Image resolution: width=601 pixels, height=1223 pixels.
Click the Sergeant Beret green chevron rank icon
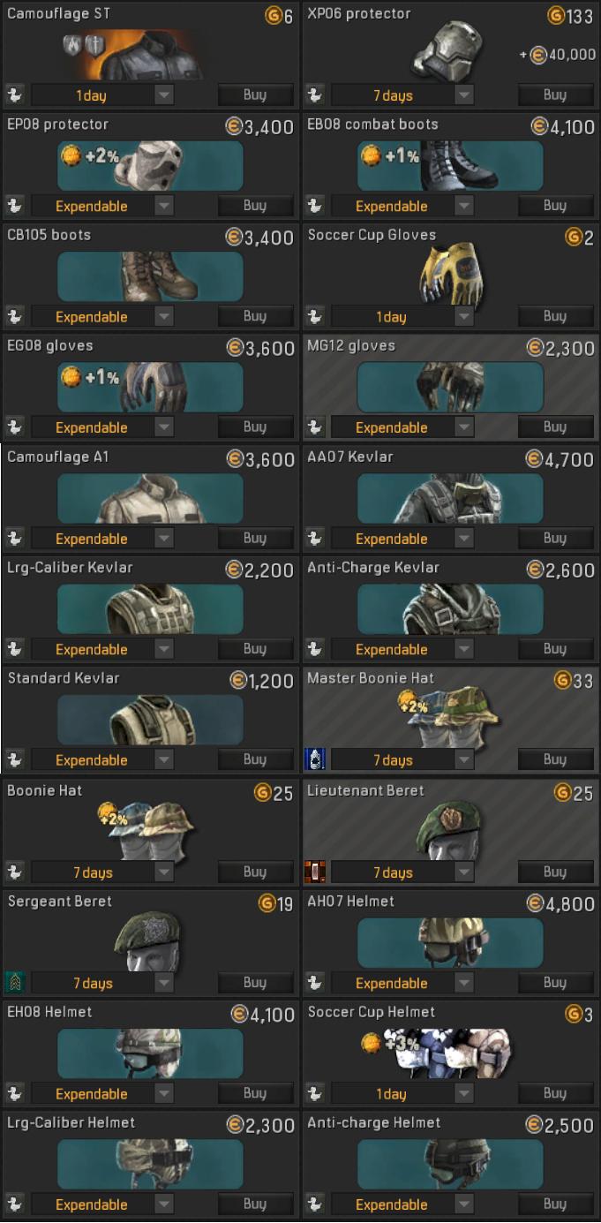coord(14,983)
